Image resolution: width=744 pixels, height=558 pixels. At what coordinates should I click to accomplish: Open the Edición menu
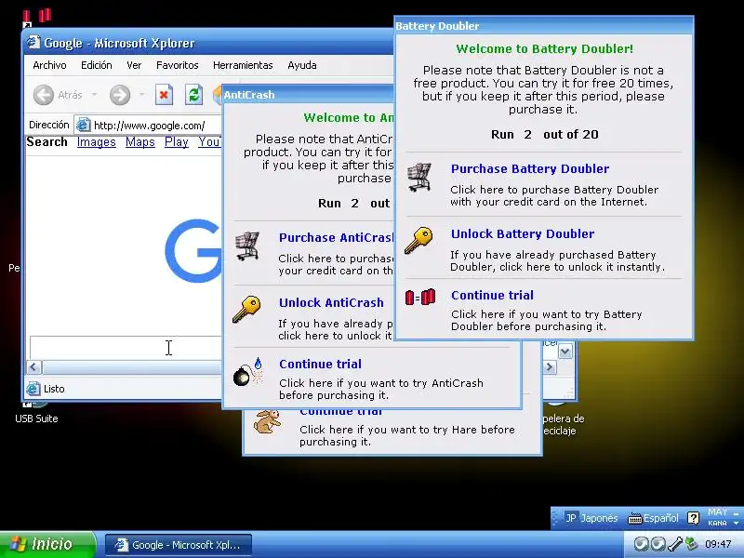pyautogui.click(x=97, y=65)
